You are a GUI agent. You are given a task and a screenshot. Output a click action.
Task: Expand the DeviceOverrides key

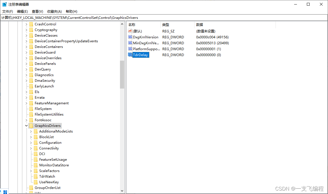(26, 58)
